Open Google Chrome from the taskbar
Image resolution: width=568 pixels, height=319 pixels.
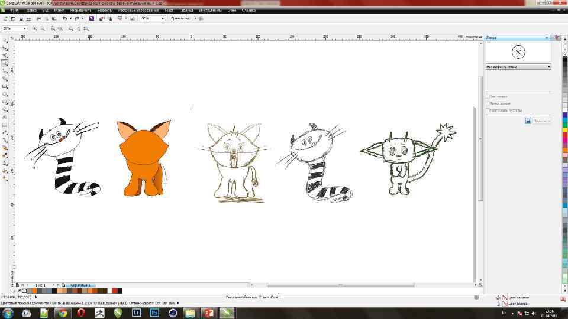click(63, 313)
